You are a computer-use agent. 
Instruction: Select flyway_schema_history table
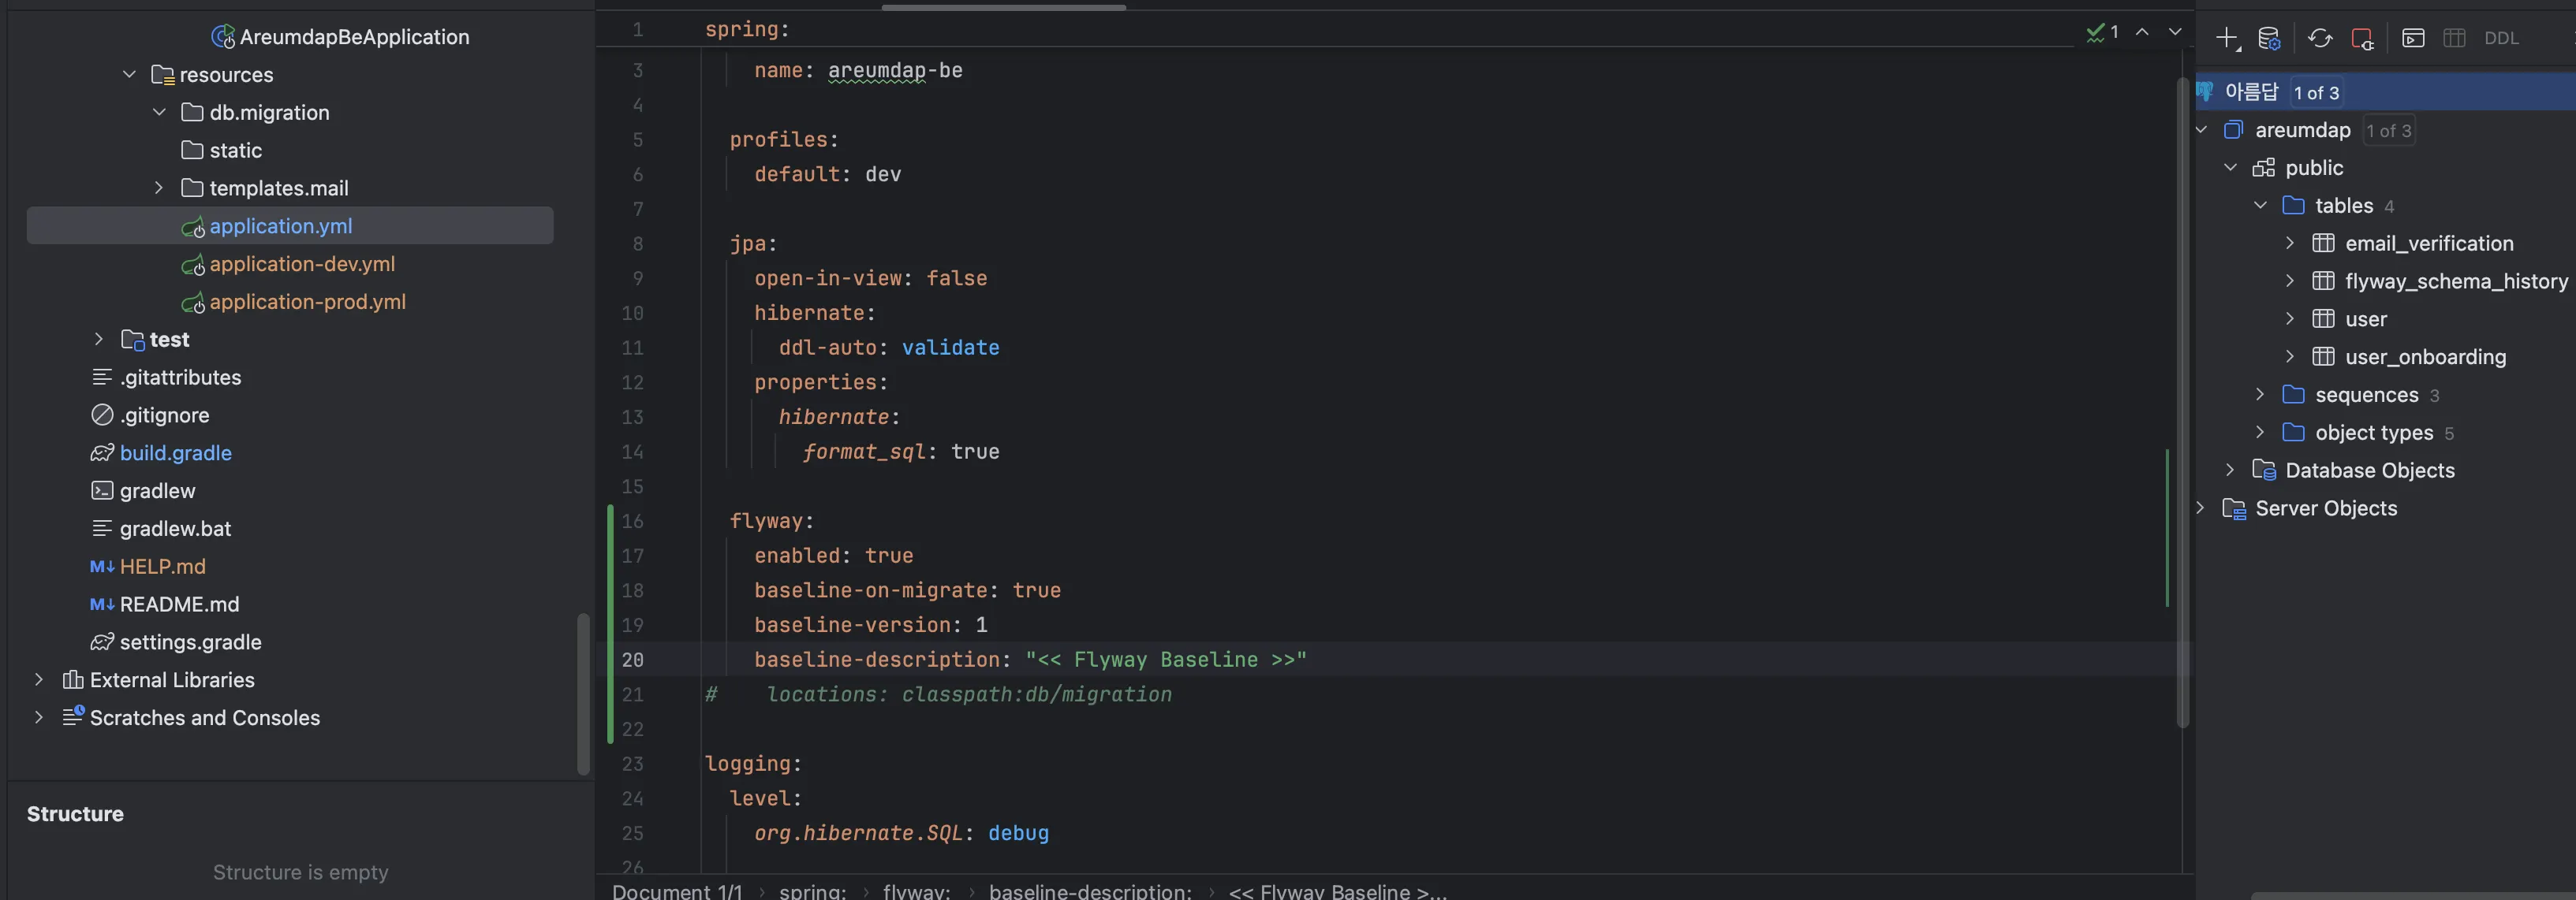[2455, 281]
